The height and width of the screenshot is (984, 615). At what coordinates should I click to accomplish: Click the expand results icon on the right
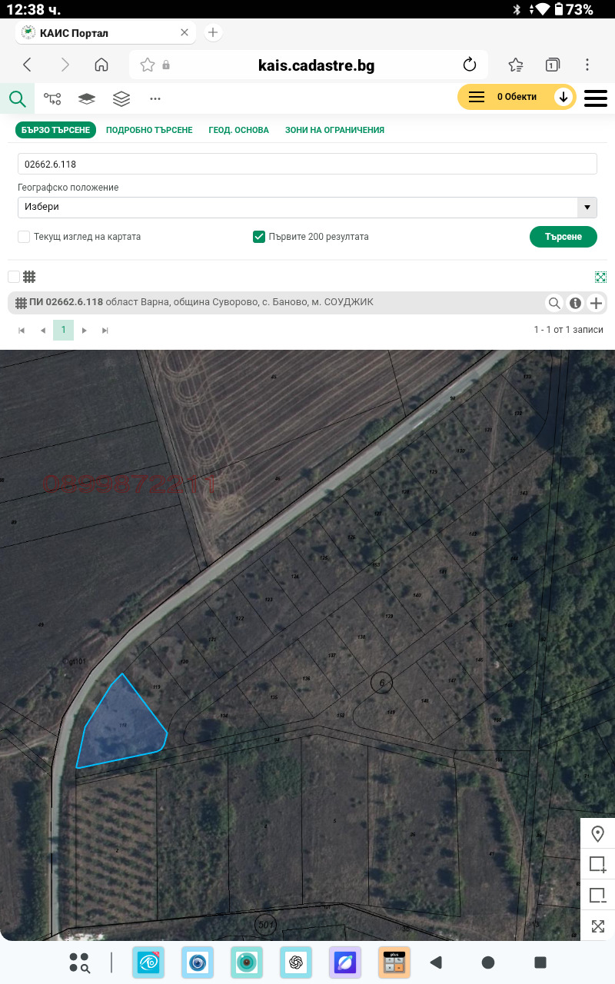coord(601,277)
